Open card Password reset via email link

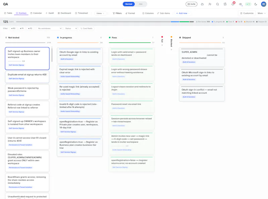pos(132,106)
